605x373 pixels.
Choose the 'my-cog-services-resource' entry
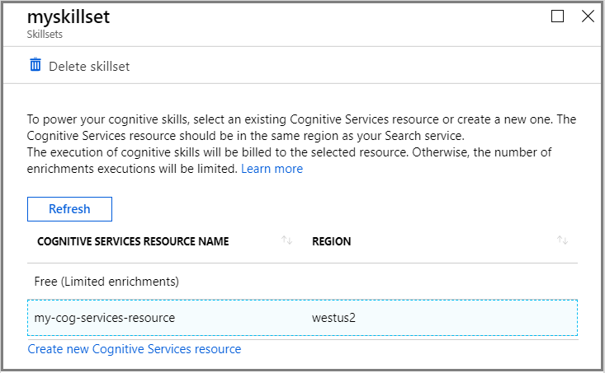pos(105,317)
